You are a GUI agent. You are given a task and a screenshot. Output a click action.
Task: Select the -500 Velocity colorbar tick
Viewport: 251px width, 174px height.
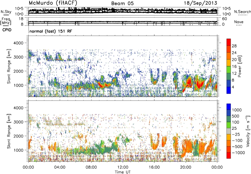pyautogui.click(x=237, y=147)
